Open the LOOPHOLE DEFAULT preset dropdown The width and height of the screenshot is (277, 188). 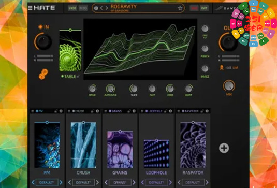coord(156,182)
